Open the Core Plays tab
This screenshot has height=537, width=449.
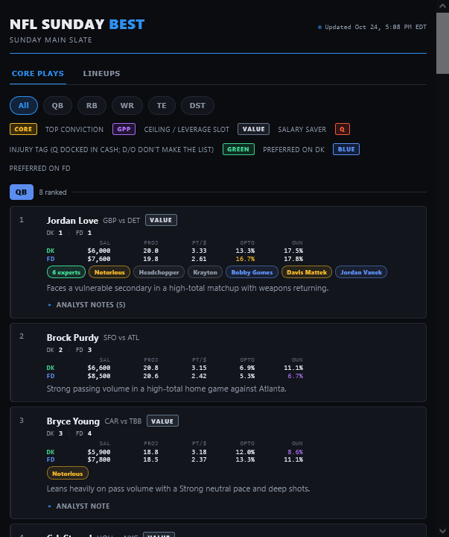pyautogui.click(x=38, y=74)
